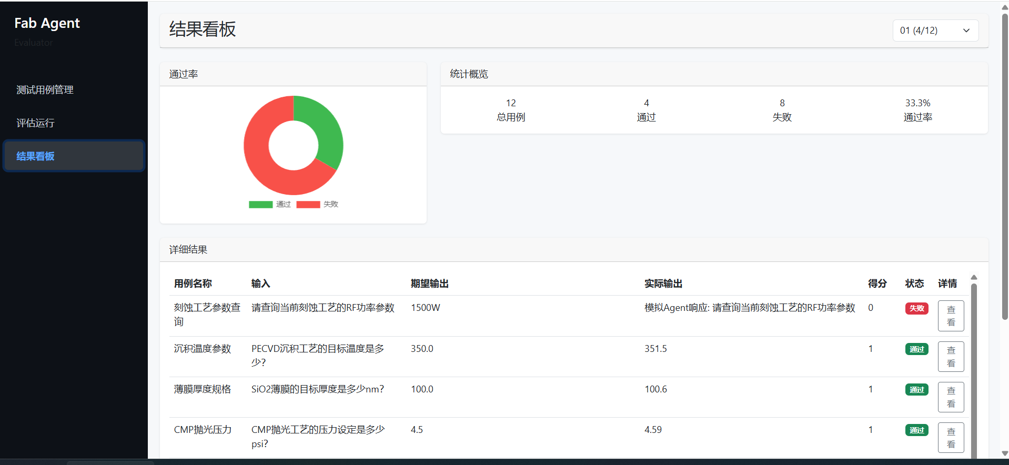
Task: Click the actual output 351.5 cell
Action: click(x=655, y=349)
